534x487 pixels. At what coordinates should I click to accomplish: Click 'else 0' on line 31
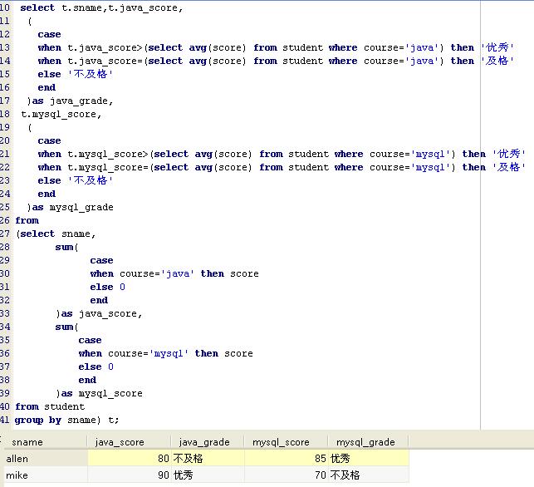(x=108, y=287)
